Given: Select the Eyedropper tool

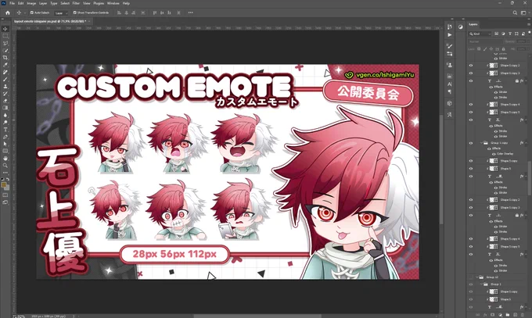Looking at the screenshot, I should pyautogui.click(x=5, y=65).
